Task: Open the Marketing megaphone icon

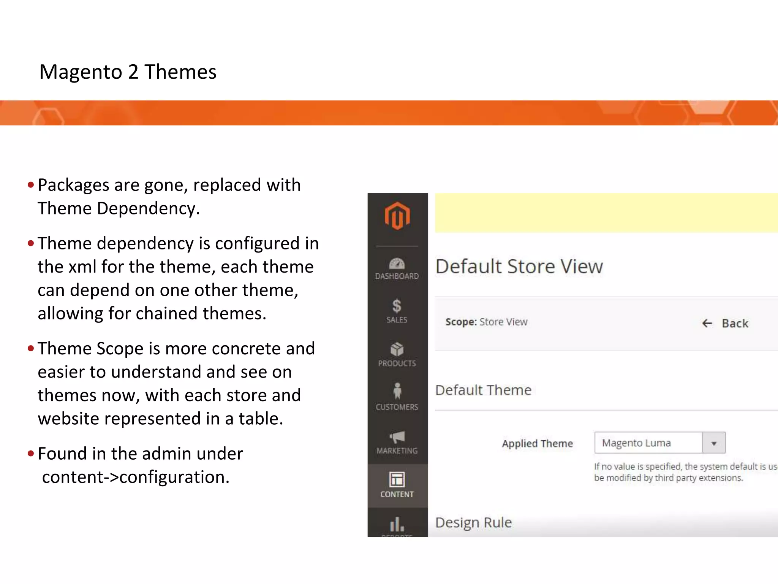Action: (397, 437)
